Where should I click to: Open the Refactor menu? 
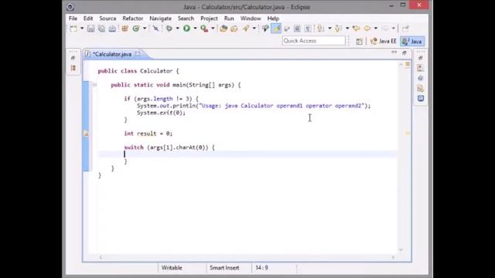coord(132,19)
